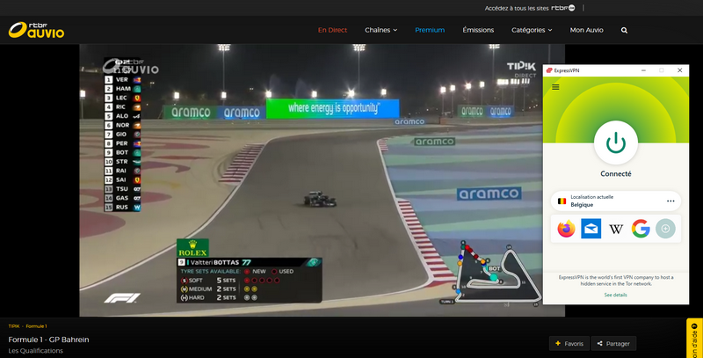The width and height of the screenshot is (703, 358).
Task: Open the Émissions menu item
Action: (478, 30)
